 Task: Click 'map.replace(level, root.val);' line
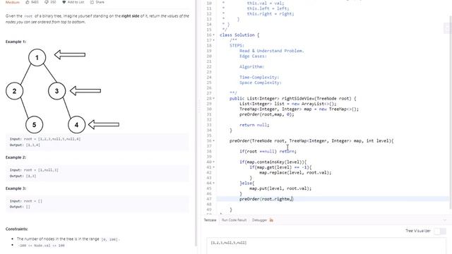[x=295, y=173]
